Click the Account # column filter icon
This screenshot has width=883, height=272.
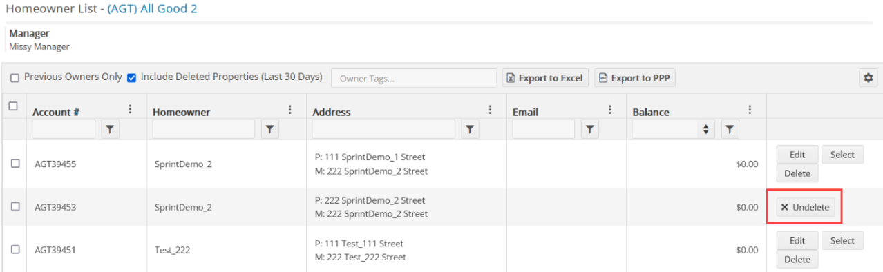110,129
